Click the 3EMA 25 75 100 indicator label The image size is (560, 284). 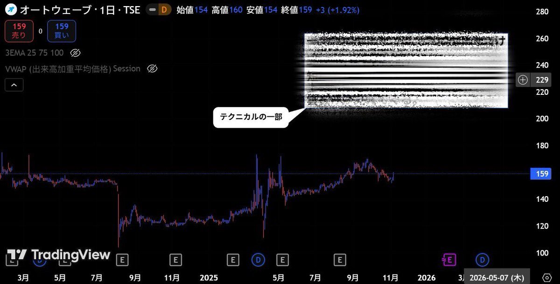[x=35, y=52]
